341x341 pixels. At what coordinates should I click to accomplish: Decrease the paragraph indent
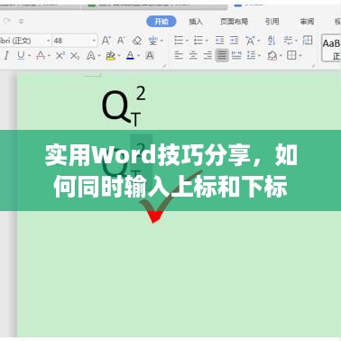pos(219,41)
